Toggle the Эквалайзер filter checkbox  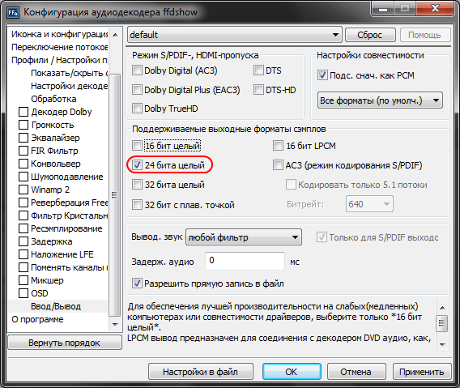[23, 138]
